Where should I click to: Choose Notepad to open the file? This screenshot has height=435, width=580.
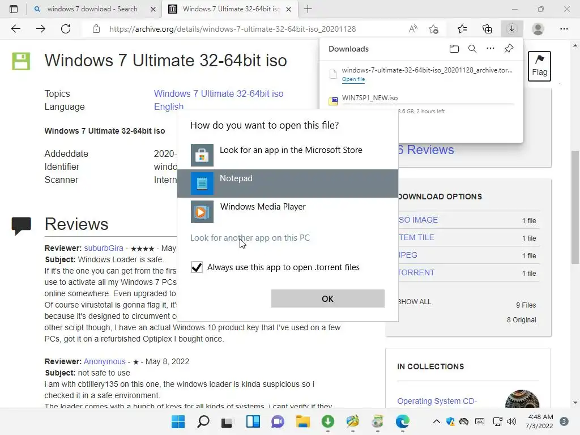(x=288, y=184)
